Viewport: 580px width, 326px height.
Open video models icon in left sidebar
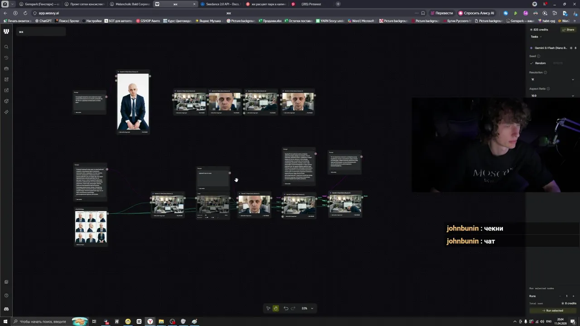6,90
